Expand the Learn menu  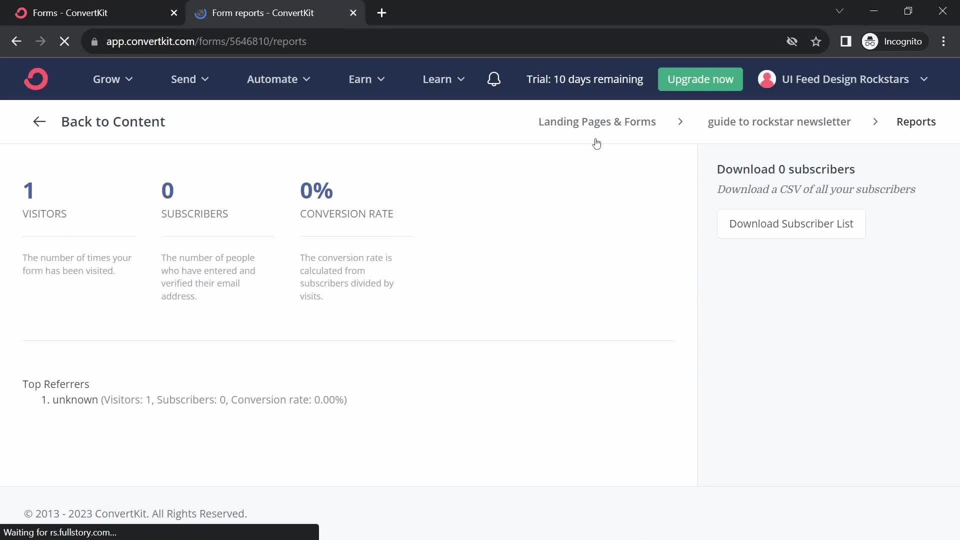[x=443, y=79]
